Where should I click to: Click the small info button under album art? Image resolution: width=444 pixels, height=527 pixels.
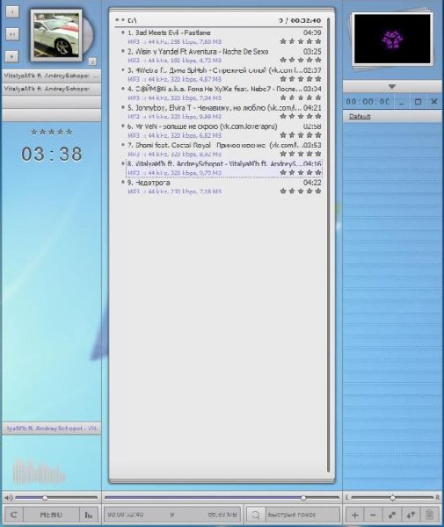point(92,61)
